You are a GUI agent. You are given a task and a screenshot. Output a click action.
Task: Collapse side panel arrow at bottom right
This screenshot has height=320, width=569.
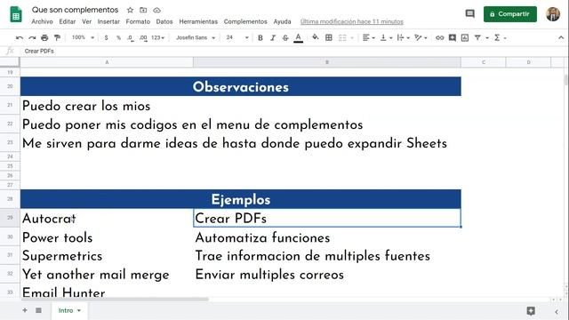click(557, 311)
